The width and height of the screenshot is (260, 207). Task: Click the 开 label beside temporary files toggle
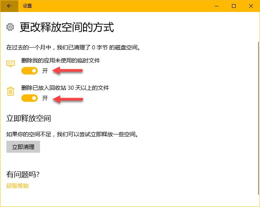coord(45,71)
